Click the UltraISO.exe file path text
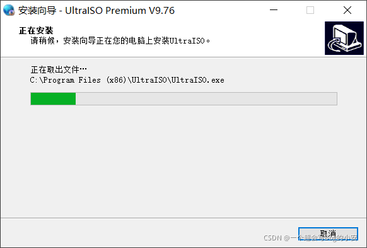Screen dimensions: 367x248 click(127, 80)
